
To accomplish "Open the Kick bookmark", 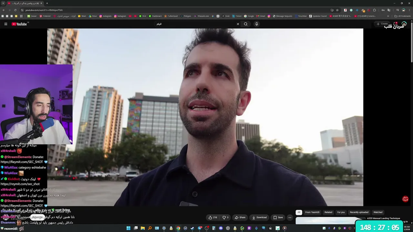I will tap(143, 16).
